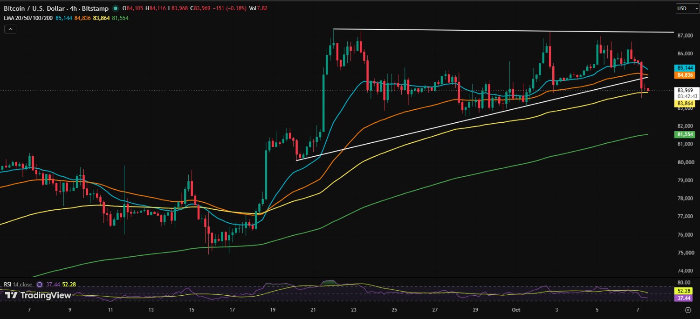Viewport: 700px width, 319px height.
Task: Select the upper white resistance trend line
Action: [x=503, y=31]
